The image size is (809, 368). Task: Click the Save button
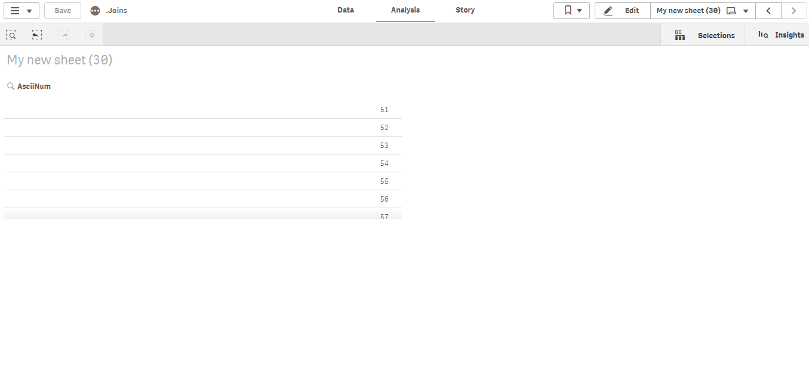coord(63,11)
